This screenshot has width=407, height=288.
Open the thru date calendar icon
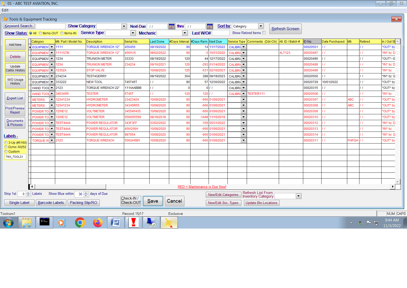(210, 26)
